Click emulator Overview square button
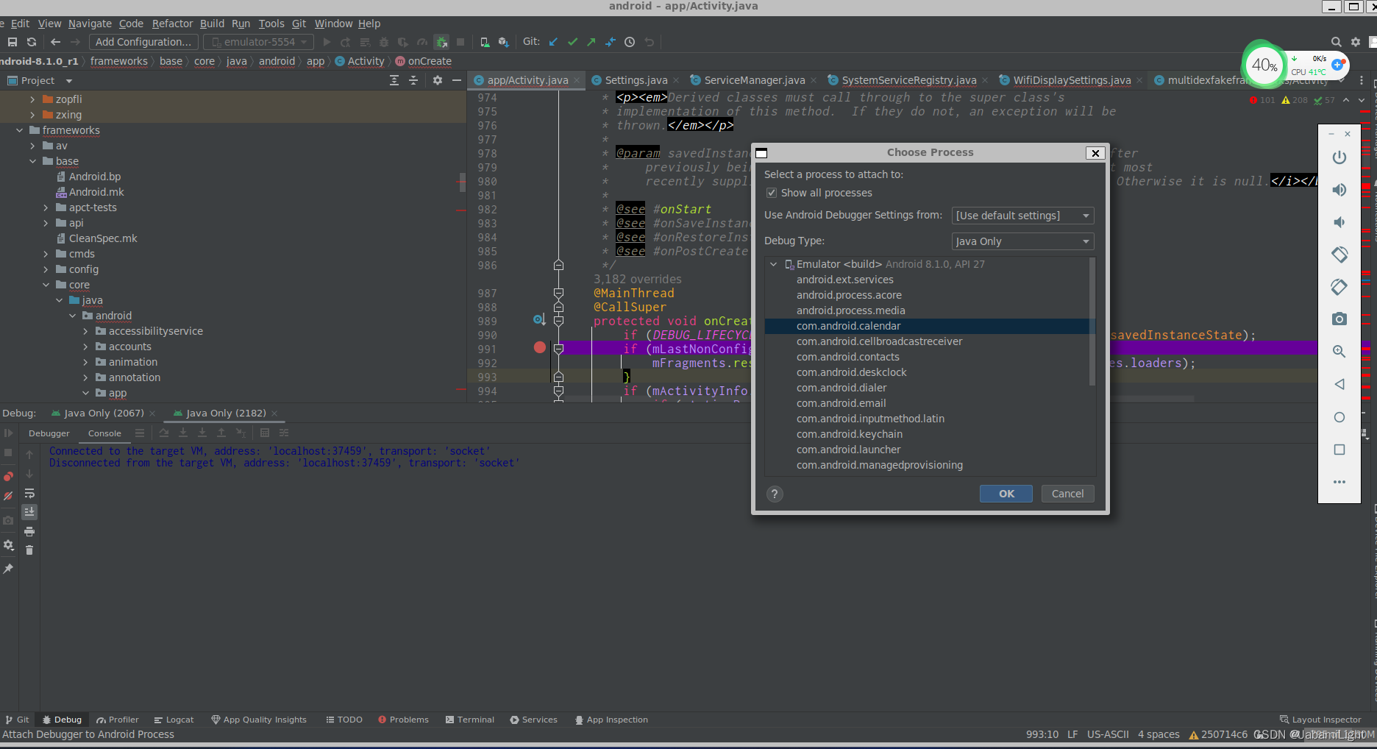Screen dimensions: 1377x749 click(1339, 450)
